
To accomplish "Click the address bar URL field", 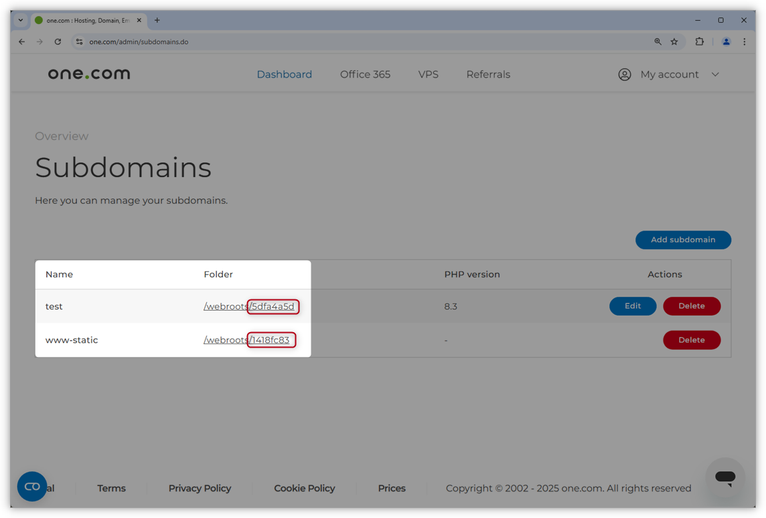I will [335, 41].
